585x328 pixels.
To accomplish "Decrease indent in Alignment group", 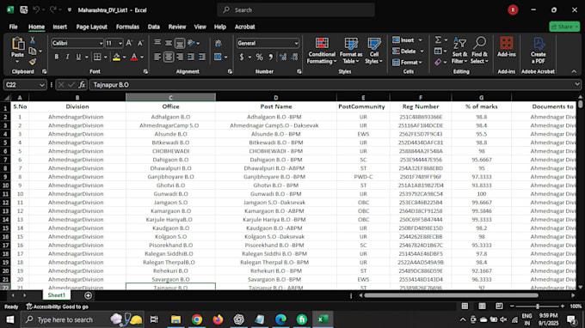I will click(191, 57).
